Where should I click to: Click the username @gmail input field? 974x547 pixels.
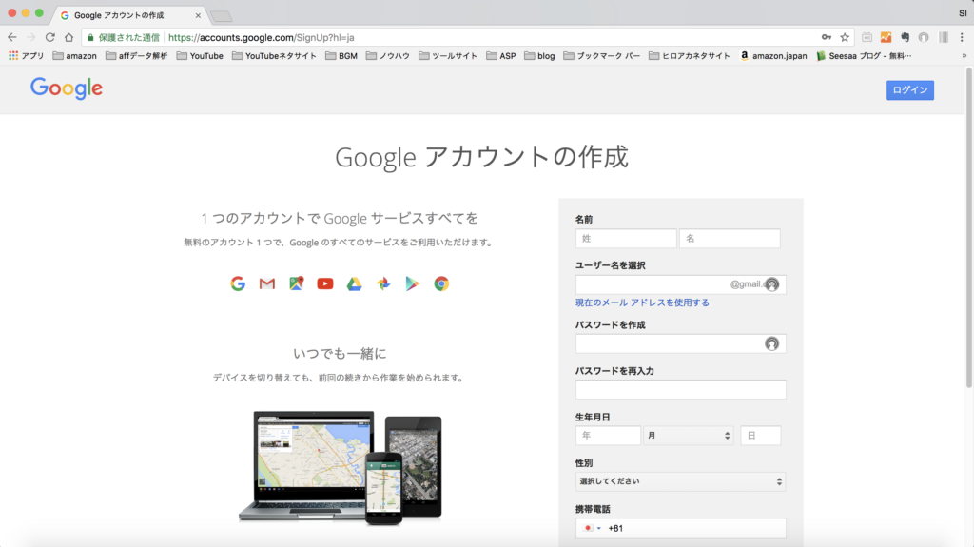[681, 284]
